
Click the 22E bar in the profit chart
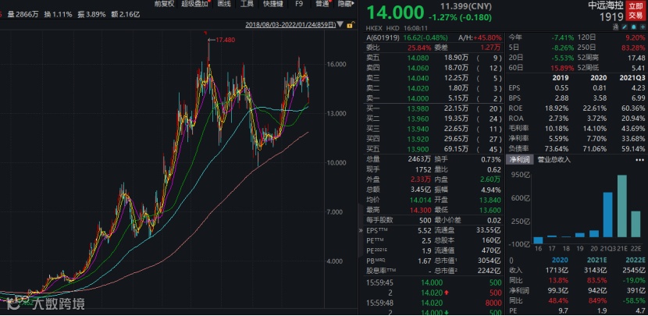(636, 224)
